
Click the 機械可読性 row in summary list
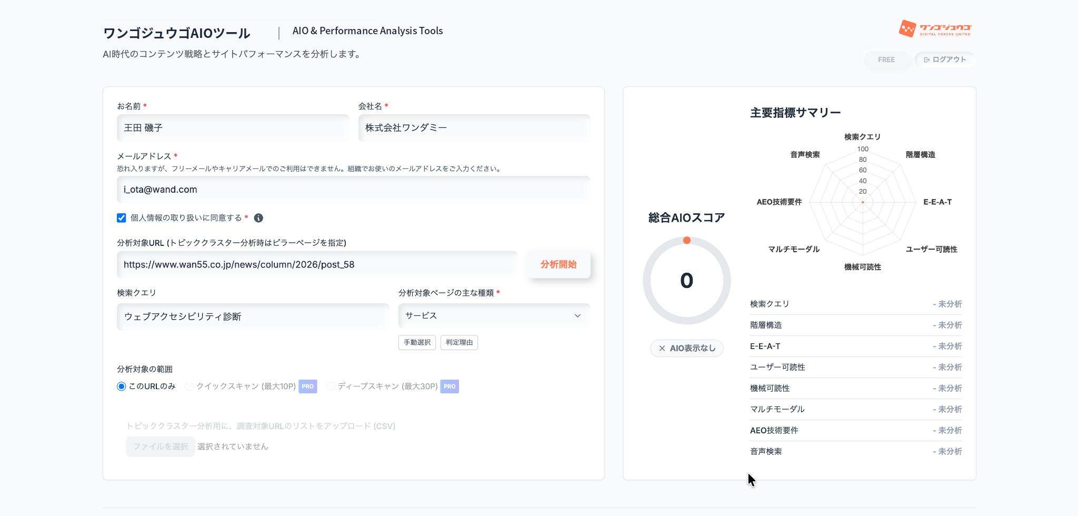coord(856,389)
